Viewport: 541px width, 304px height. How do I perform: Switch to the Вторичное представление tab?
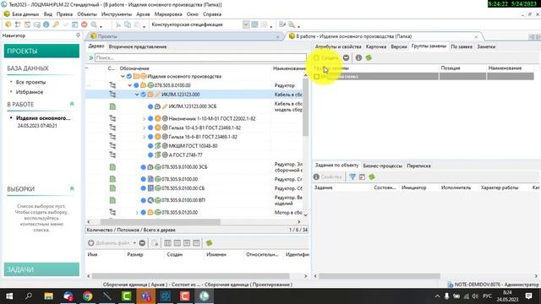[138, 46]
